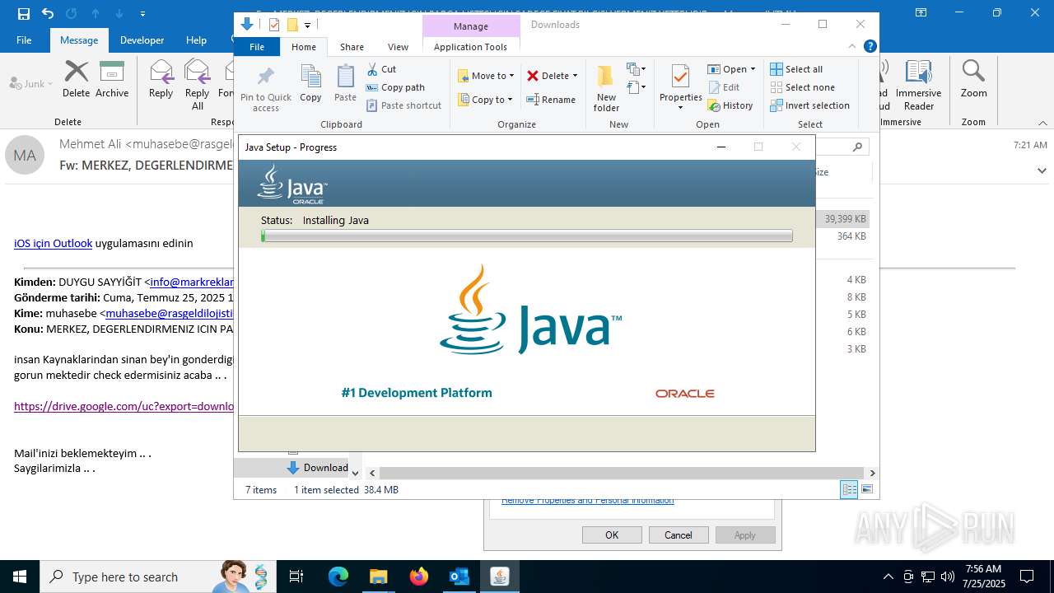Open Application Tools tab in Explorer
The height and width of the screenshot is (593, 1054).
coord(470,47)
